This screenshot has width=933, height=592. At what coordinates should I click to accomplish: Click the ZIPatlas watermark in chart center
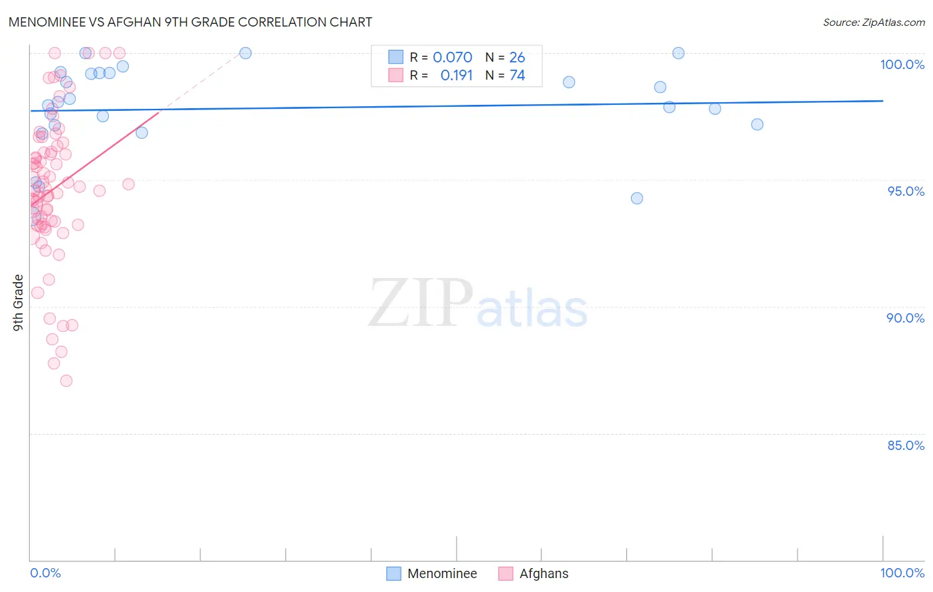point(478,304)
